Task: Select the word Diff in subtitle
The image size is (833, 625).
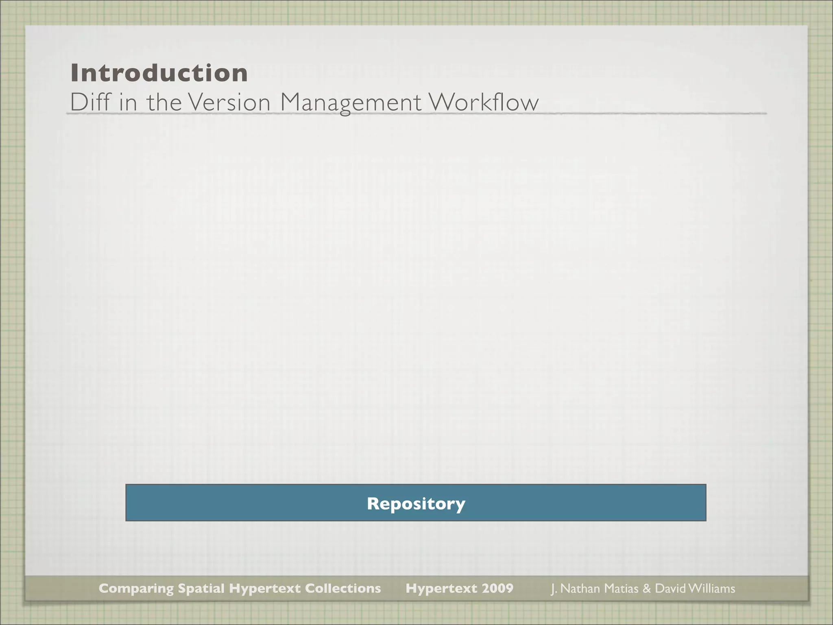Action: pyautogui.click(x=91, y=102)
